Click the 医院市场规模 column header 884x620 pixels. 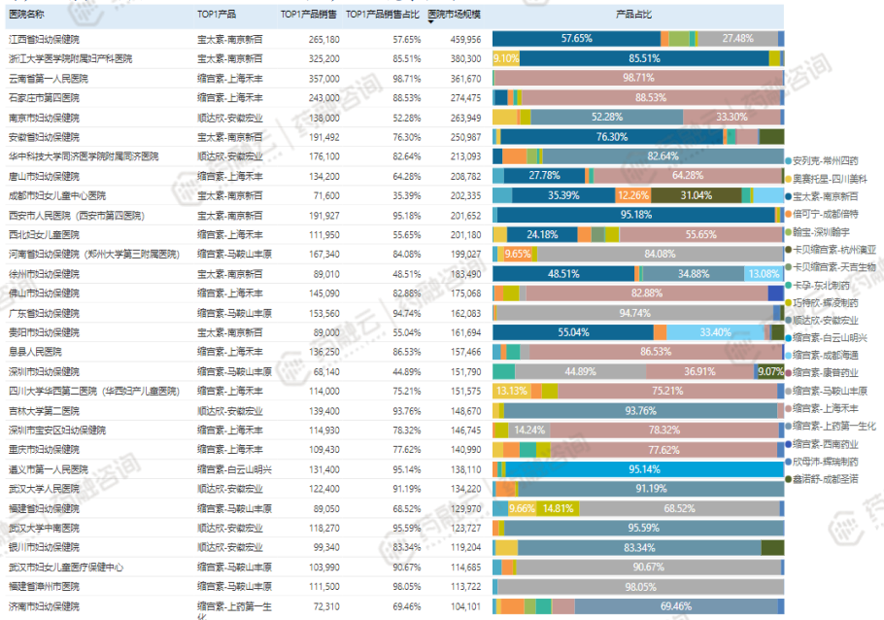454,15
